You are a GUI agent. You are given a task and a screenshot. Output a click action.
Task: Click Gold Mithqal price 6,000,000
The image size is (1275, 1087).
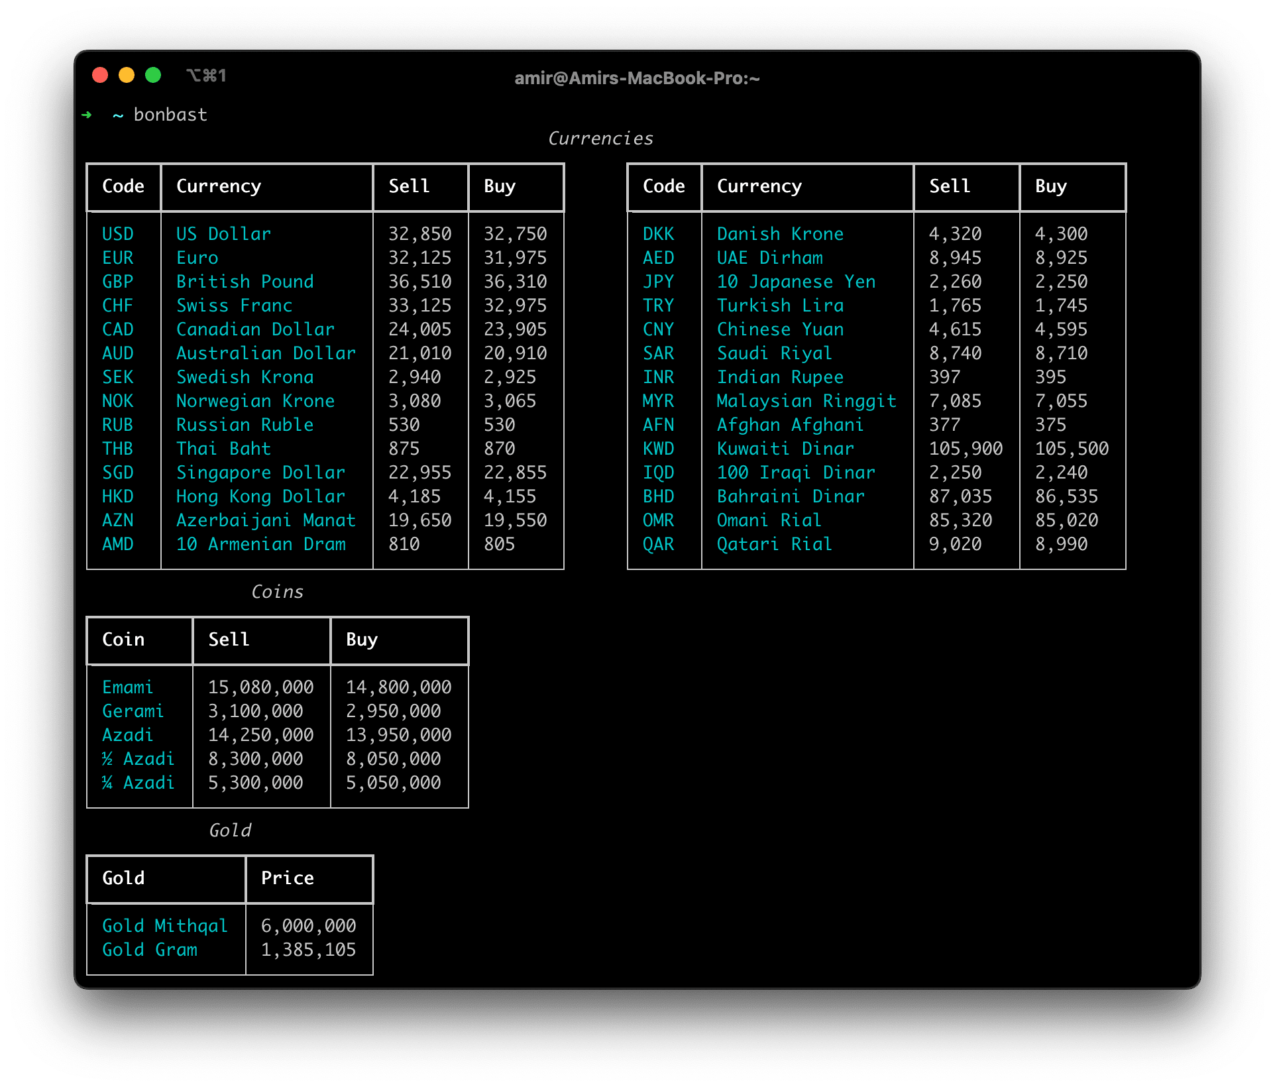309,926
